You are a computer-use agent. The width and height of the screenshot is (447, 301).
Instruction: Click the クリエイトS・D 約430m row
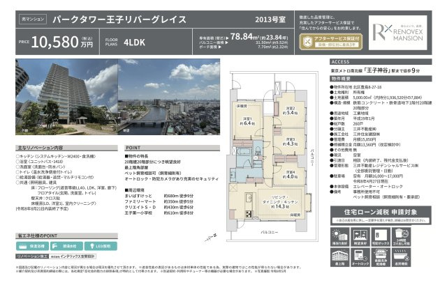(159, 207)
